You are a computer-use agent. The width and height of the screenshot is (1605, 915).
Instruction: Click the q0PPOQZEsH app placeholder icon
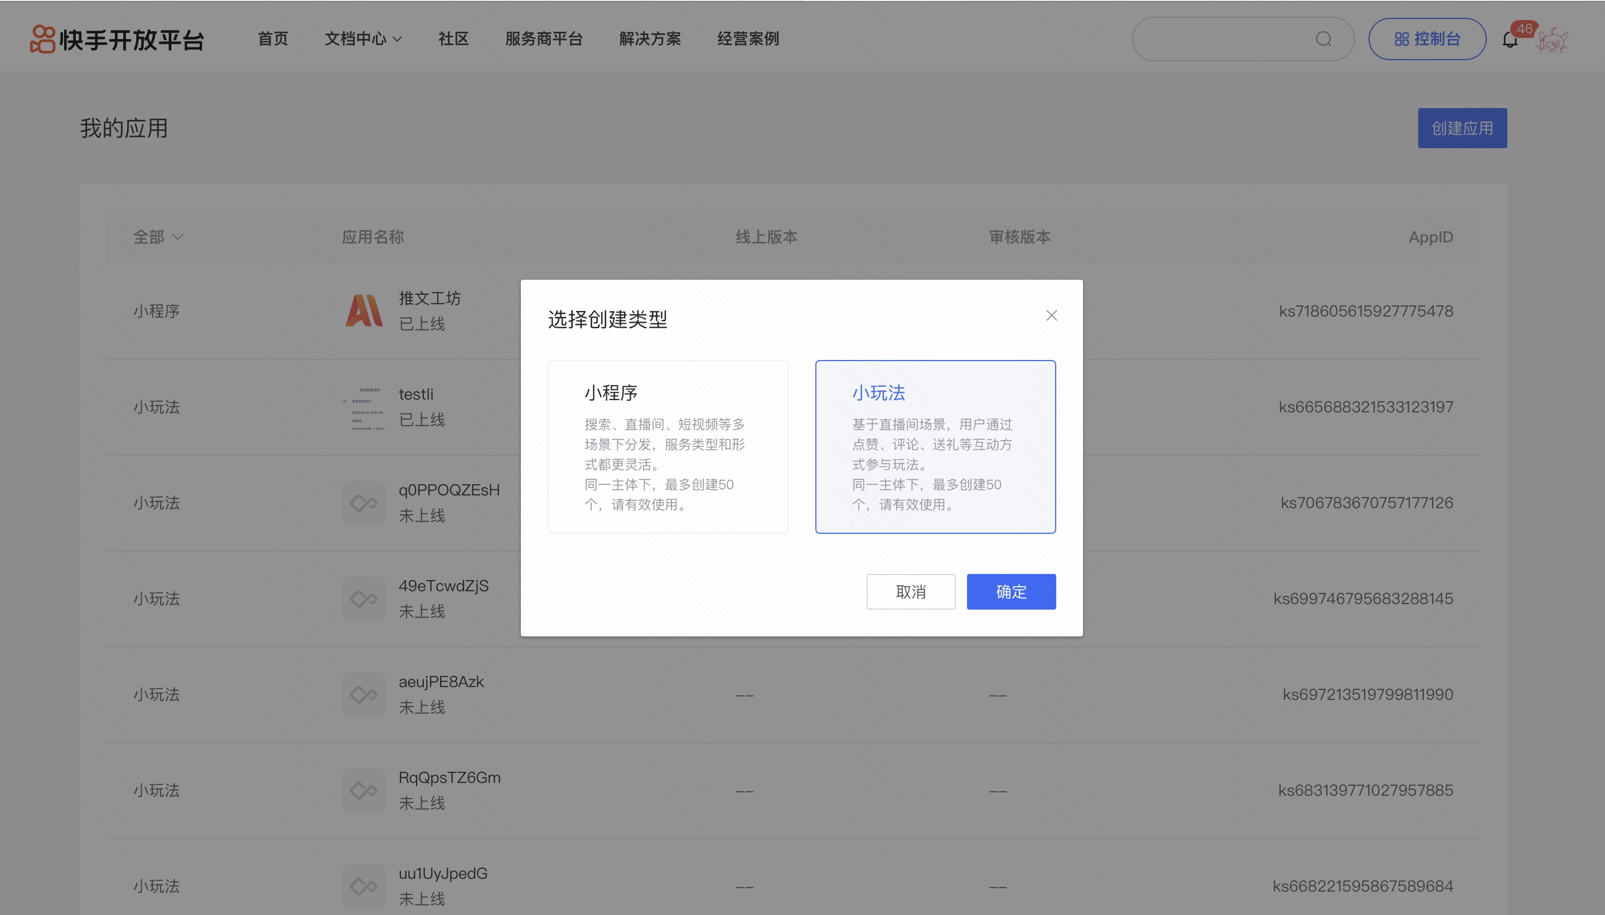[364, 503]
